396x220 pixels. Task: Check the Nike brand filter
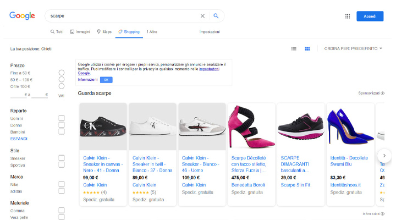coord(62,184)
